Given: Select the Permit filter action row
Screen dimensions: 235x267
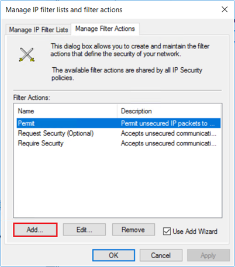Looking at the screenshot, I should point(119,123).
